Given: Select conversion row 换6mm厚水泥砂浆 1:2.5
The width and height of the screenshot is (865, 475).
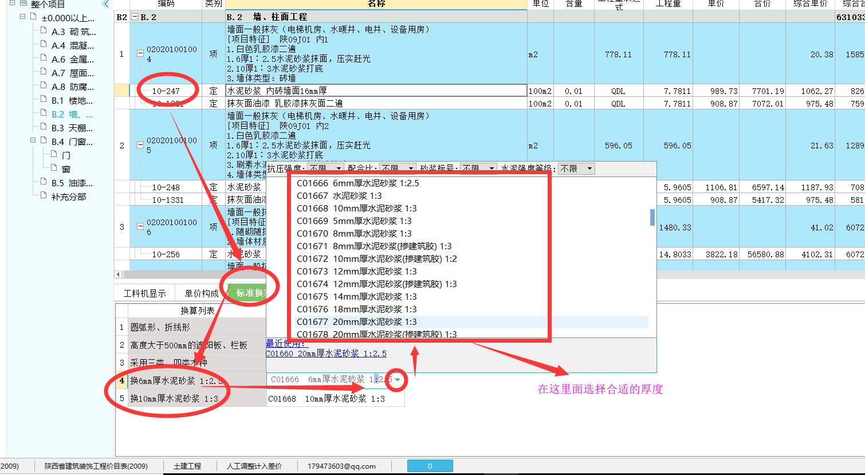Looking at the screenshot, I should coord(196,380).
